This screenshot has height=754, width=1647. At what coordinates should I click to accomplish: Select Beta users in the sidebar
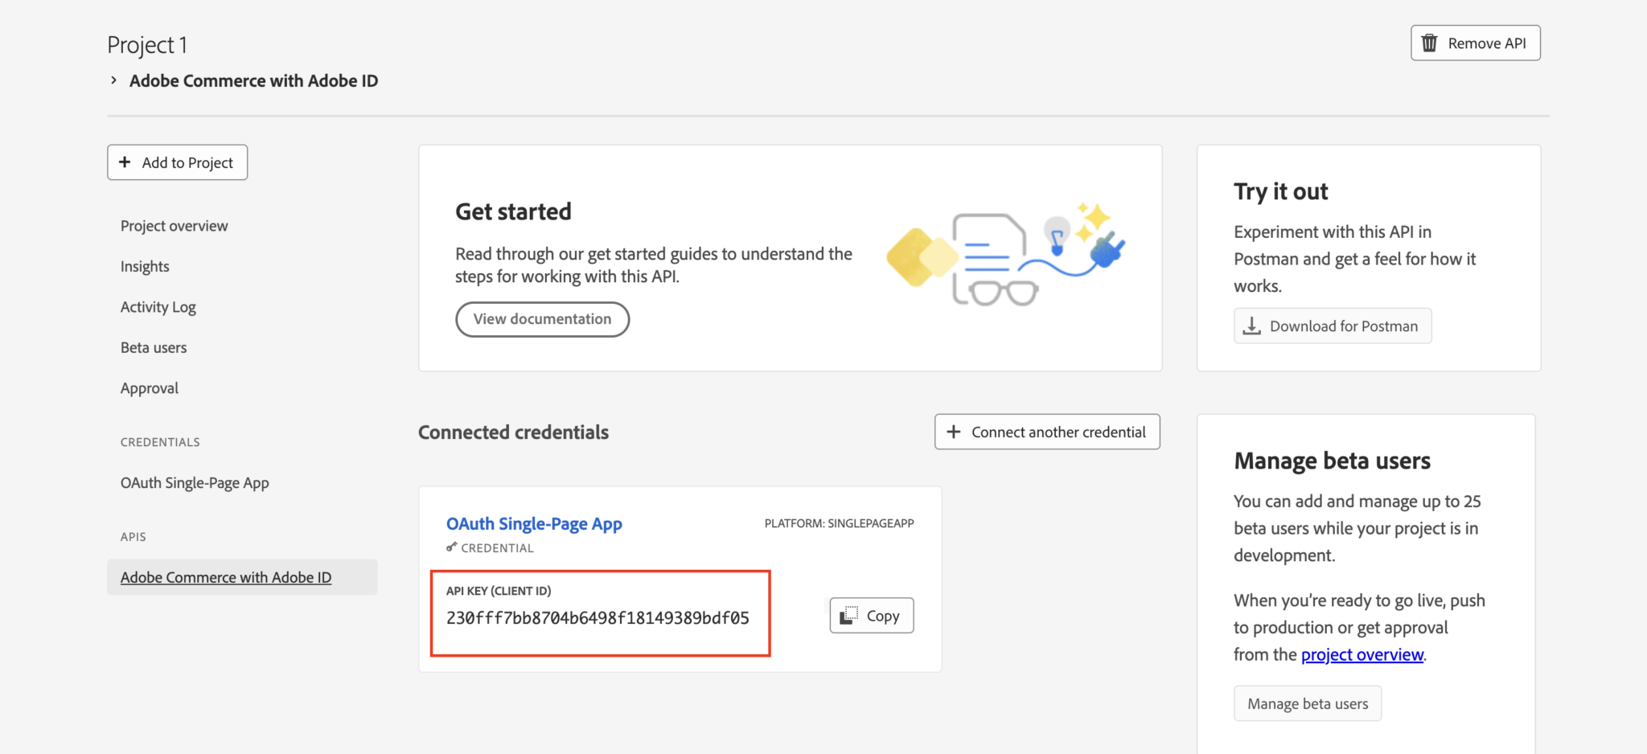[x=154, y=347]
